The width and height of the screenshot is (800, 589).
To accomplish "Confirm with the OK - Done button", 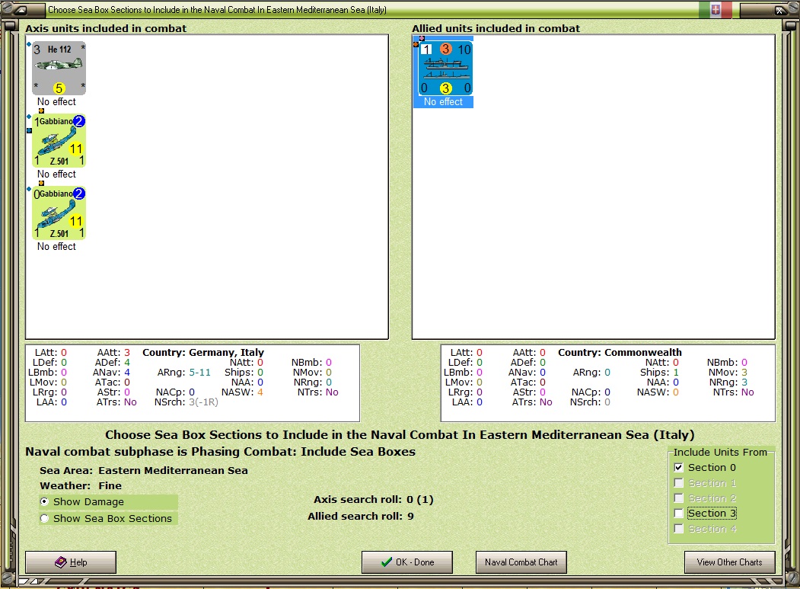I will coord(407,562).
